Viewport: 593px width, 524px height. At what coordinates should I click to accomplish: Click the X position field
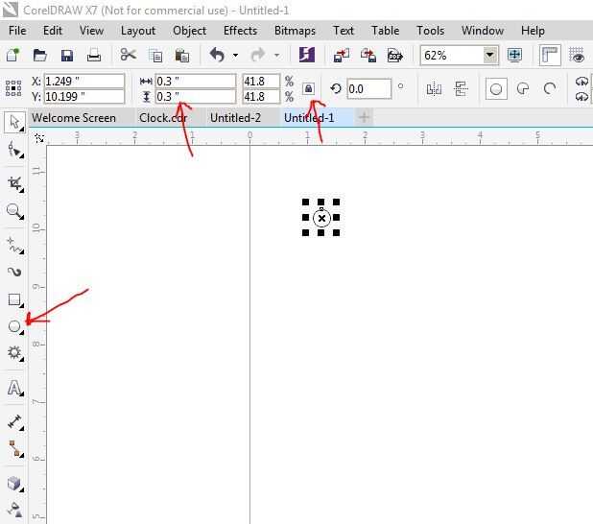pyautogui.click(x=83, y=81)
